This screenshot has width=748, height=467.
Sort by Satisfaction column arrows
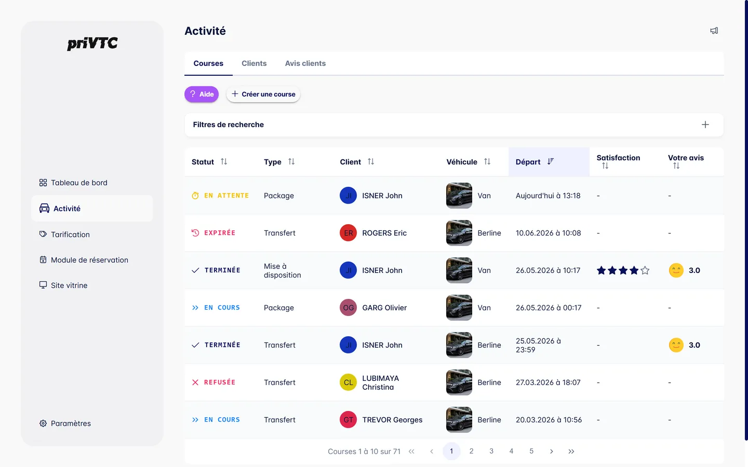(x=605, y=166)
